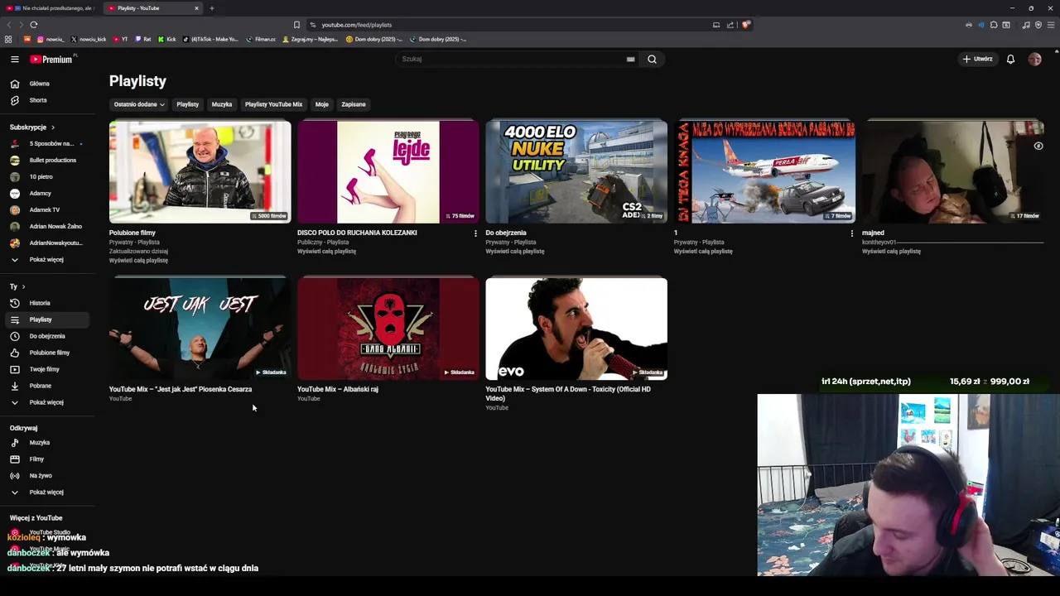Open the browser main menu icon

[x=1051, y=25]
